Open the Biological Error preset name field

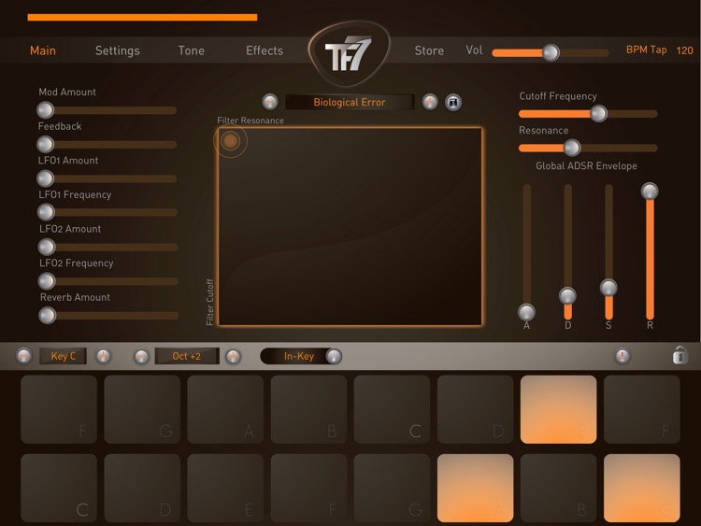(x=350, y=102)
